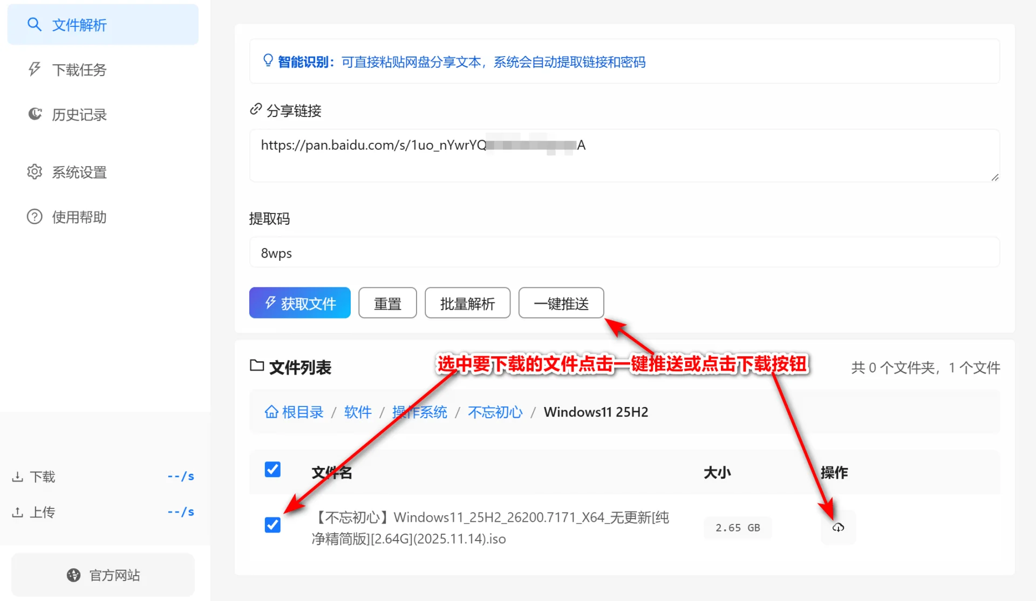Click the cloud download icon for the ISO file

838,528
